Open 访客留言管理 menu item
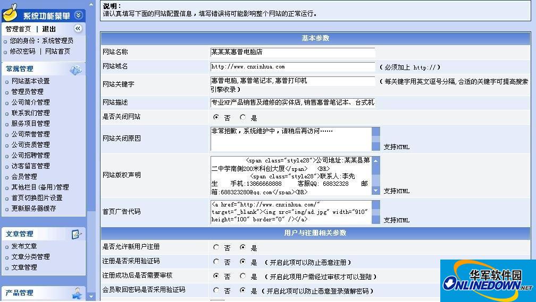The width and height of the screenshot is (536, 302). click(31, 166)
